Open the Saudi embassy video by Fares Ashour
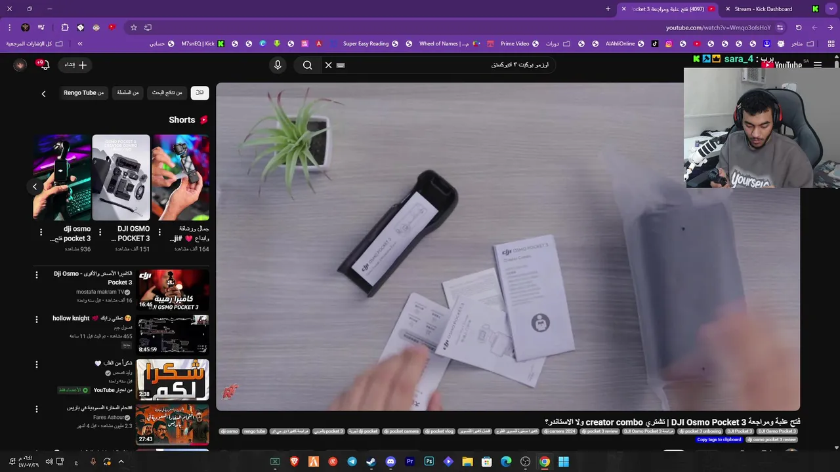This screenshot has height=472, width=840. (x=173, y=424)
